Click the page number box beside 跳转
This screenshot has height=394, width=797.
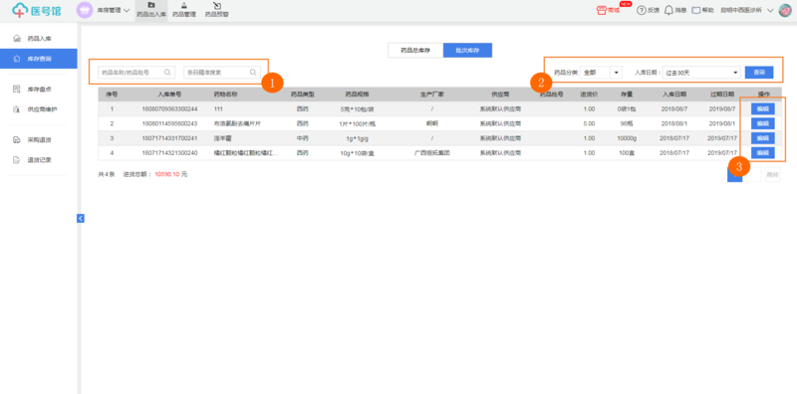(754, 175)
